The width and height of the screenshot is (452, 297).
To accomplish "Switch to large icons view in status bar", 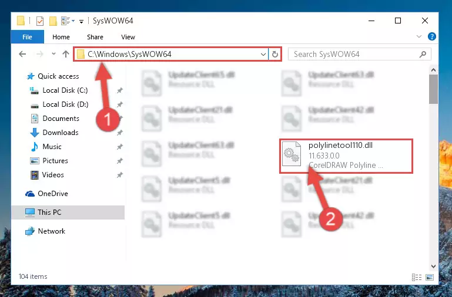I will click(430, 277).
